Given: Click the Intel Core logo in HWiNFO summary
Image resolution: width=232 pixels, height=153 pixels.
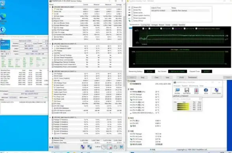Looking at the screenshot, I should (6, 45).
